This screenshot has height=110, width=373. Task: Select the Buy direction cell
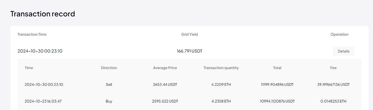(x=109, y=101)
